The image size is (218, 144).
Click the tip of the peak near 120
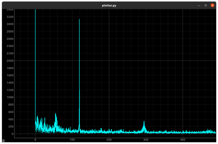(x=79, y=20)
